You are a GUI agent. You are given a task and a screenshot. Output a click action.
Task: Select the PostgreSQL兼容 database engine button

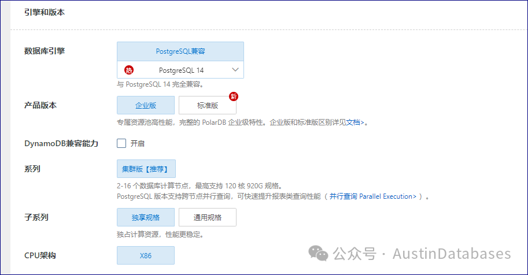180,51
